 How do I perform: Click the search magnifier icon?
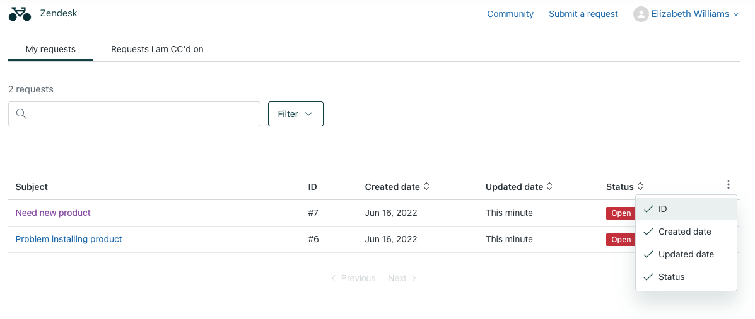pyautogui.click(x=21, y=114)
